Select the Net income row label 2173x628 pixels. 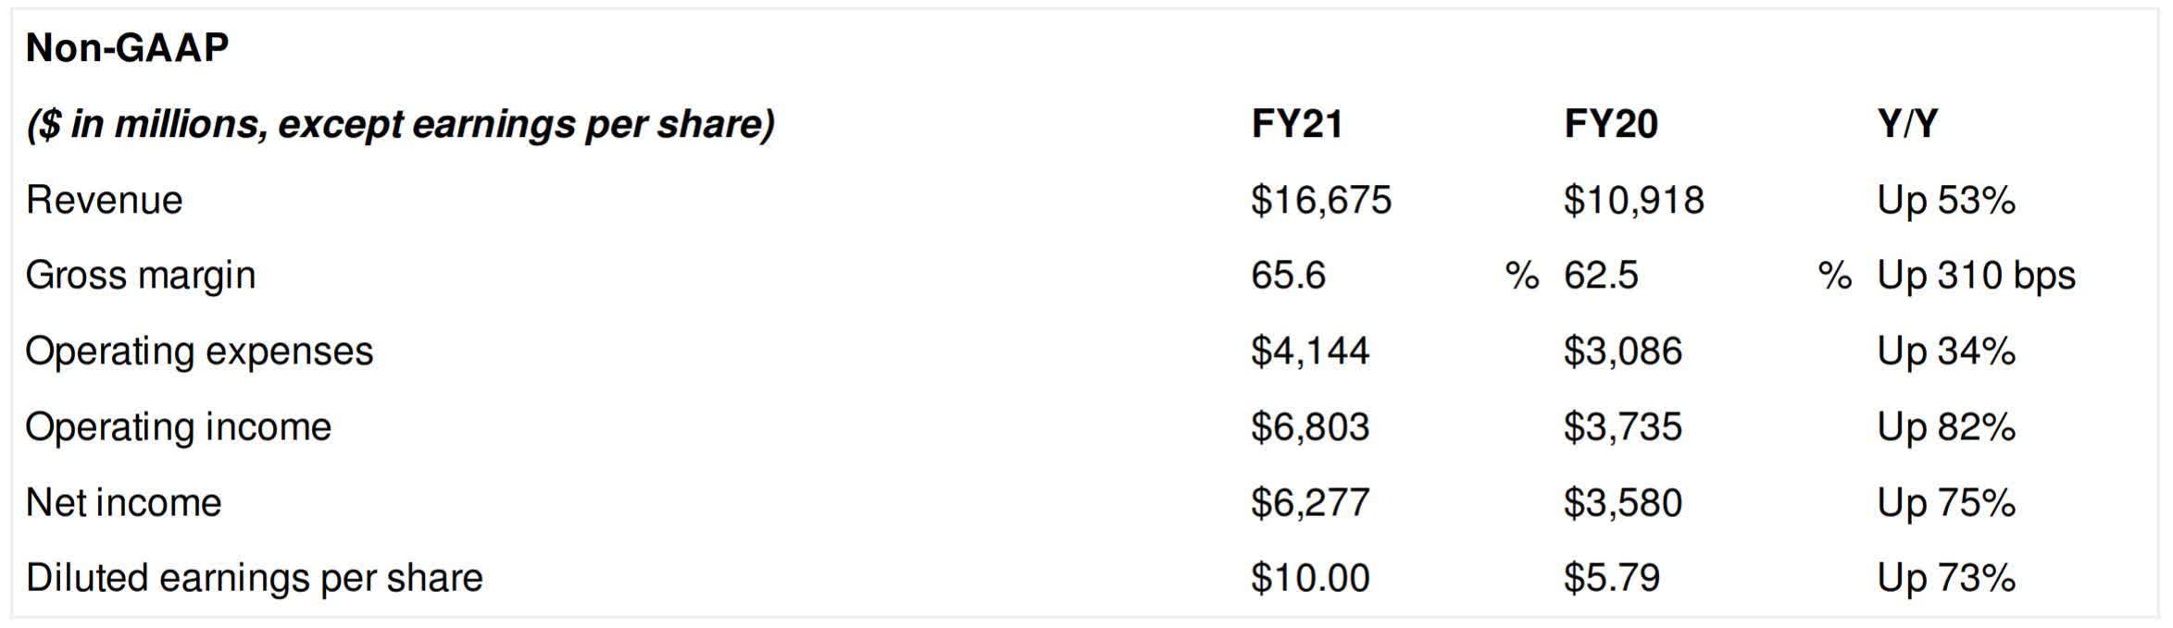pyautogui.click(x=124, y=503)
